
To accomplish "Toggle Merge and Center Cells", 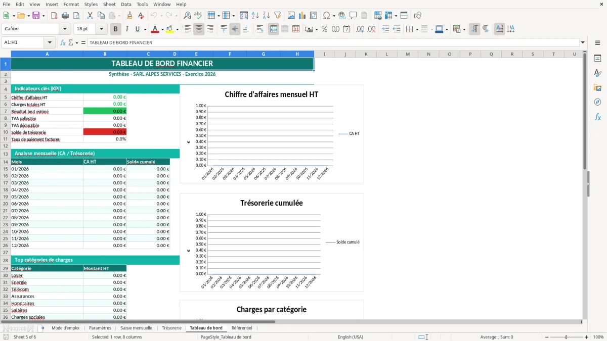I will [274, 29].
